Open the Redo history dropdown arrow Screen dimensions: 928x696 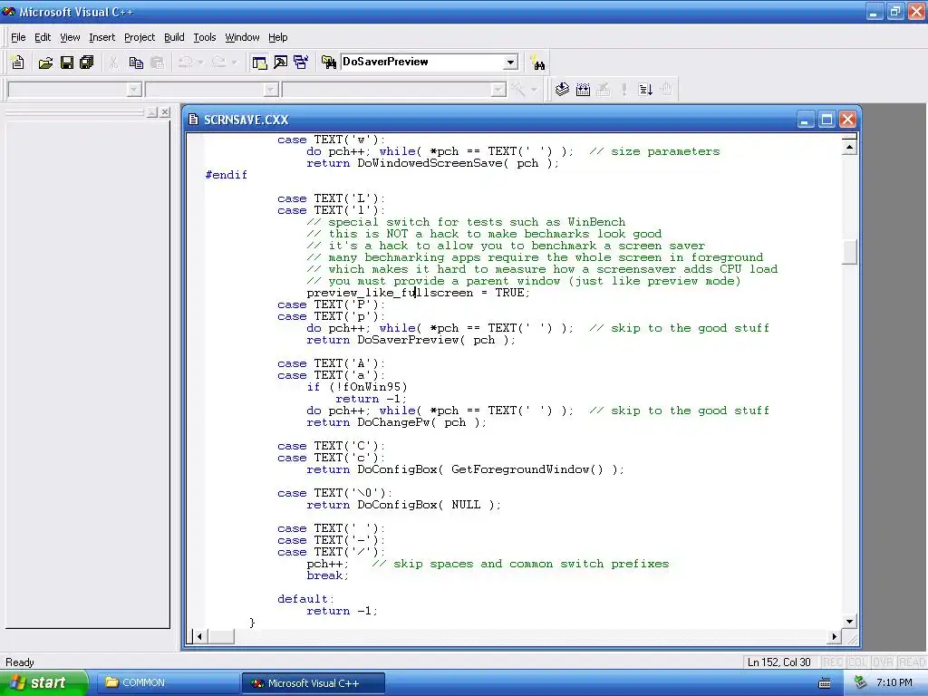coord(235,63)
